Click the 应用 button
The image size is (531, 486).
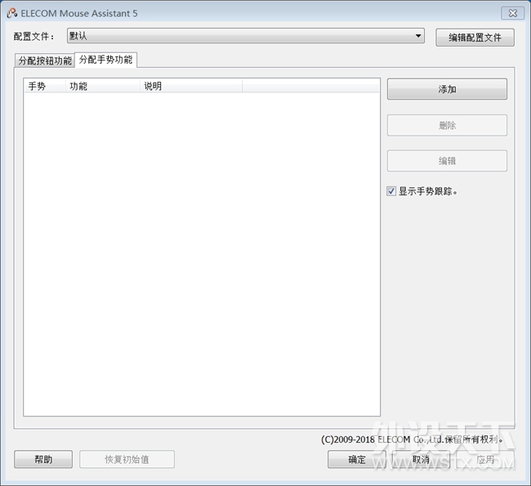point(485,459)
